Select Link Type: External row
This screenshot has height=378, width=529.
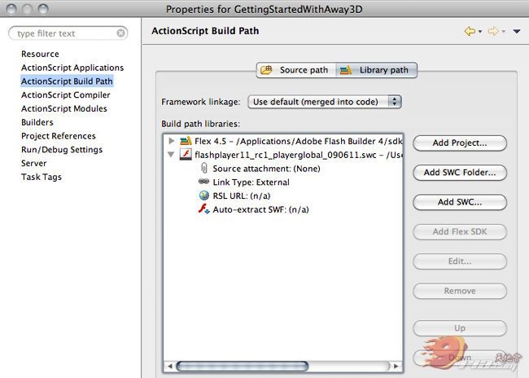tap(251, 182)
